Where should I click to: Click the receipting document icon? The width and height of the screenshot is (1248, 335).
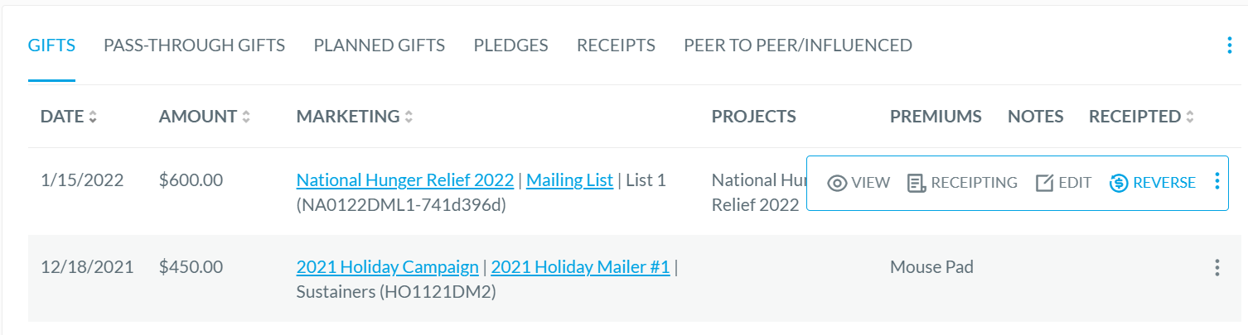pyautogui.click(x=917, y=183)
